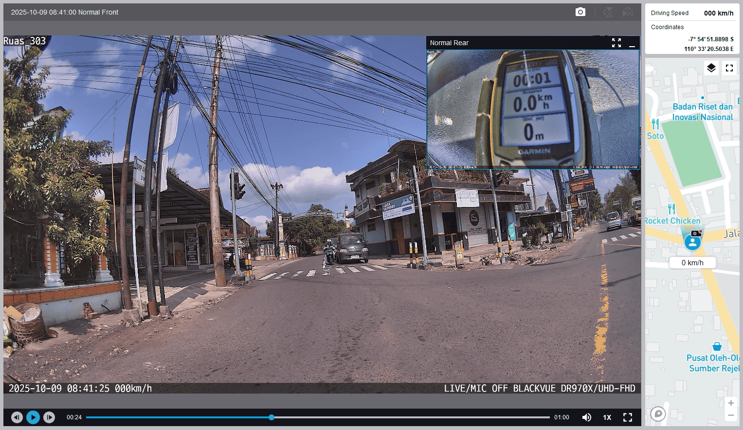Minimize the Normal Rear picture-in-picture window

(x=632, y=43)
